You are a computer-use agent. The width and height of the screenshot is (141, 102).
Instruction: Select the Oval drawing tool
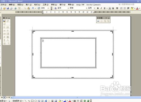36,101
